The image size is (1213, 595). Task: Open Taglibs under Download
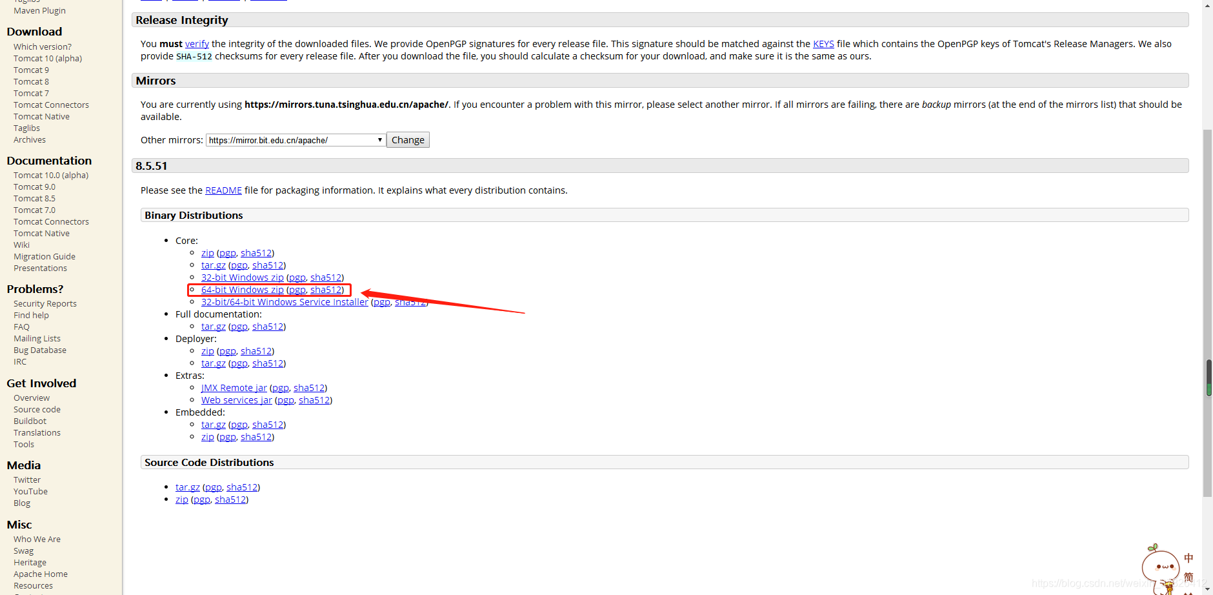(x=26, y=128)
